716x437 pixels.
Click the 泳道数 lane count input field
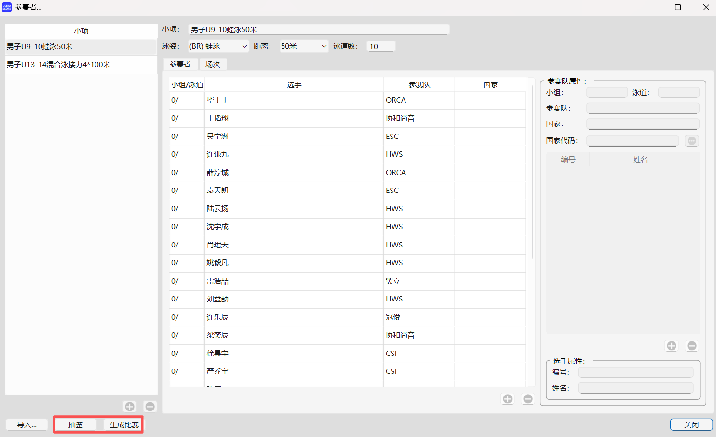tap(380, 46)
